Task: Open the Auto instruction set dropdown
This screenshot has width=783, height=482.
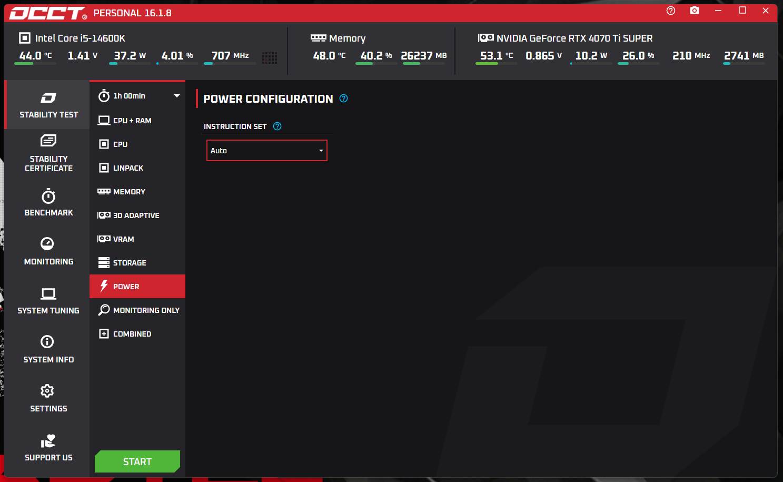Action: [267, 151]
